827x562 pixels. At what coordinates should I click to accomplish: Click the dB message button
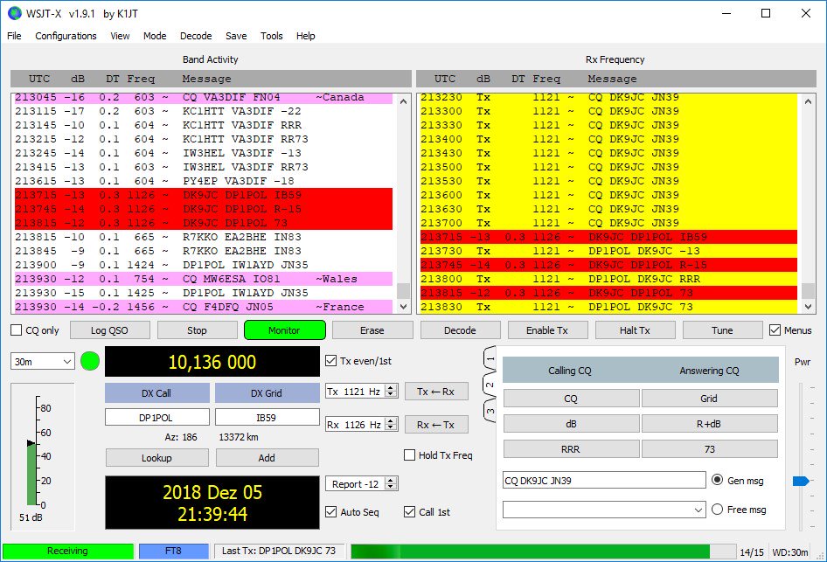571,424
